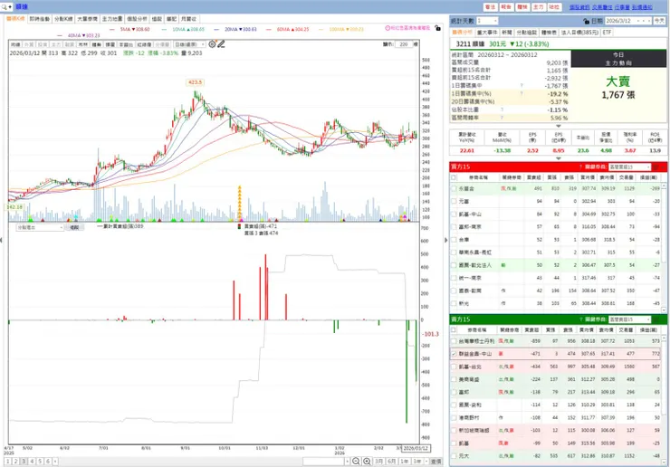Open the sub-chart indicator dropdown
Viewport: 670px width, 467px height.
pos(40,228)
